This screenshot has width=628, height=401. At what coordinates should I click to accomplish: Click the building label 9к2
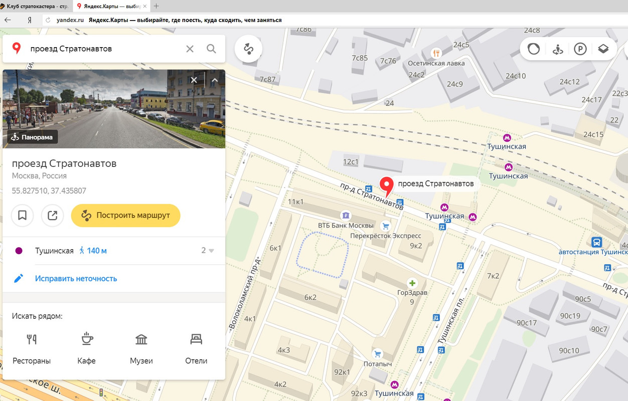(416, 246)
